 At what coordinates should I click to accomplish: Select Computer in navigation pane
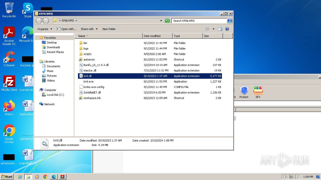click(x=50, y=90)
